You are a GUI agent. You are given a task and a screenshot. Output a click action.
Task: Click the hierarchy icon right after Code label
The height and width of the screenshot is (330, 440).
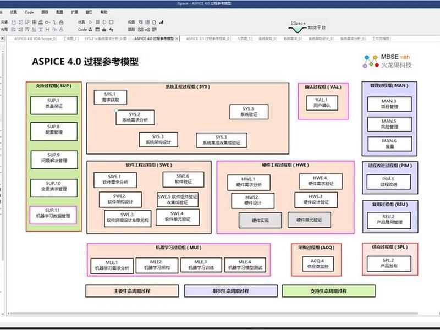click(90, 30)
